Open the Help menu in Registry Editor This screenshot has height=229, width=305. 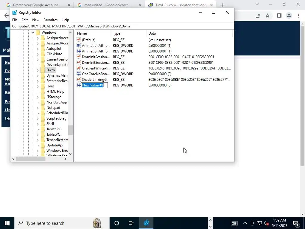tap(65, 20)
